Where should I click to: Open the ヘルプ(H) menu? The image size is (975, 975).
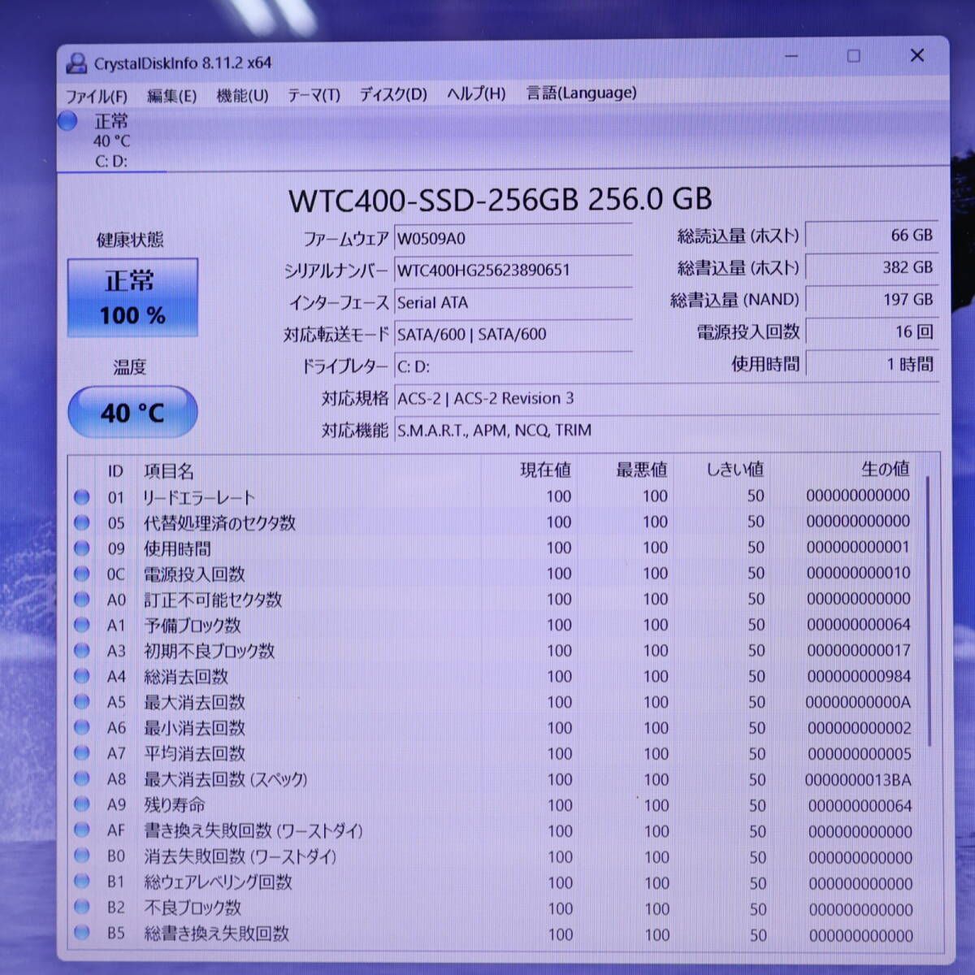(476, 93)
